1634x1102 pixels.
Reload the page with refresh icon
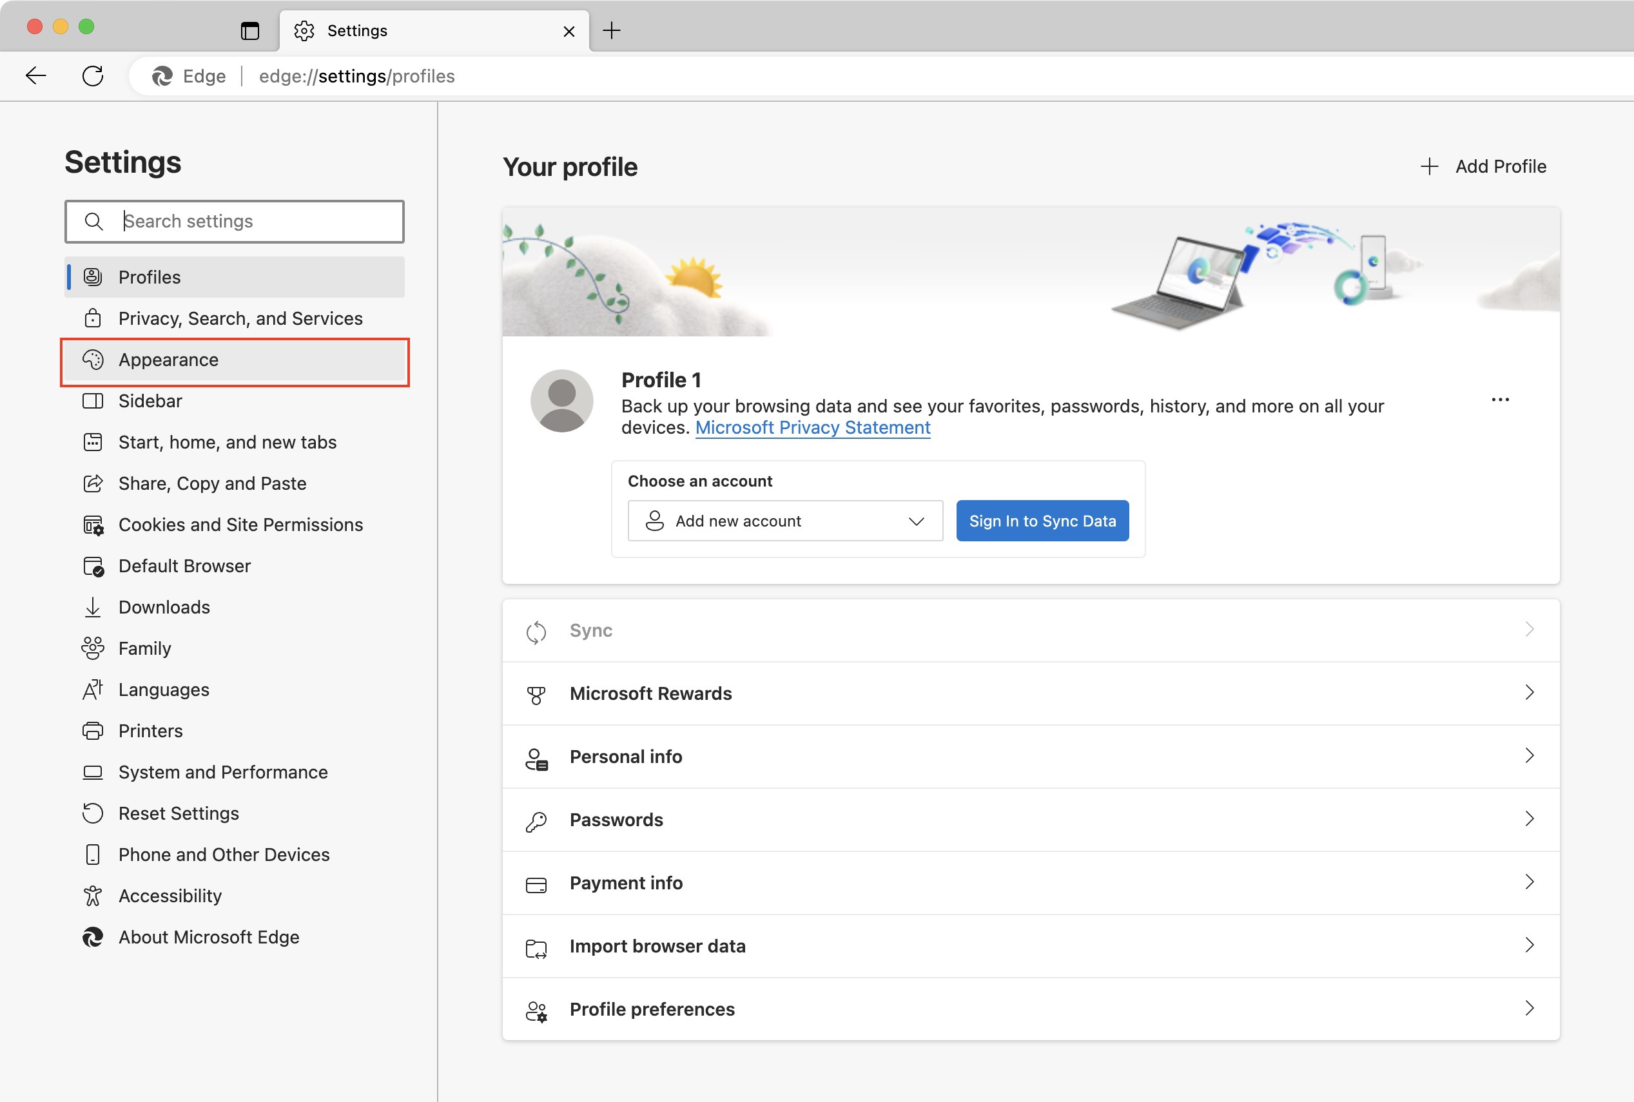(93, 76)
